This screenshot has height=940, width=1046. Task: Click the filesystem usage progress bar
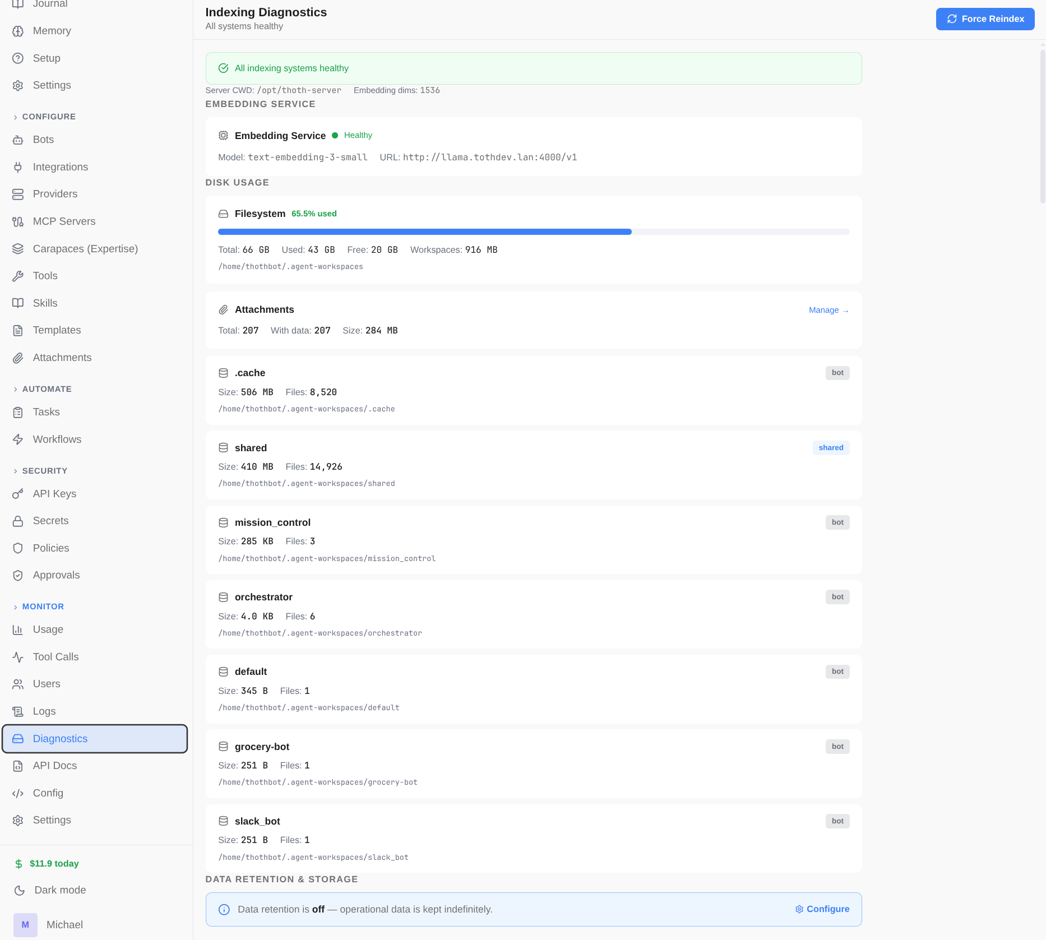pos(534,231)
